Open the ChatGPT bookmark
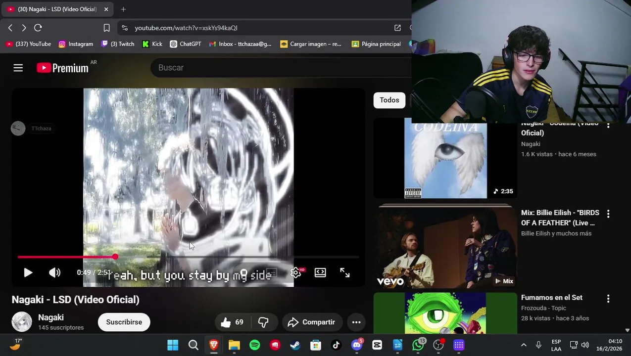This screenshot has width=631, height=356. coord(186,44)
